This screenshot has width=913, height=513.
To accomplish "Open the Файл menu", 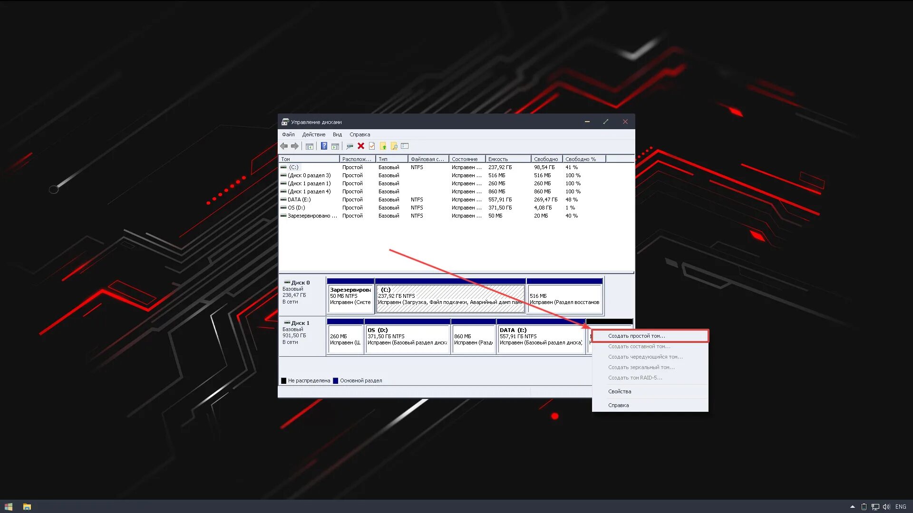I will click(x=288, y=134).
